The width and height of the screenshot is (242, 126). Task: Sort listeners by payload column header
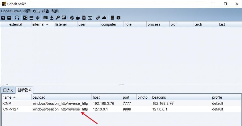pos(62,97)
